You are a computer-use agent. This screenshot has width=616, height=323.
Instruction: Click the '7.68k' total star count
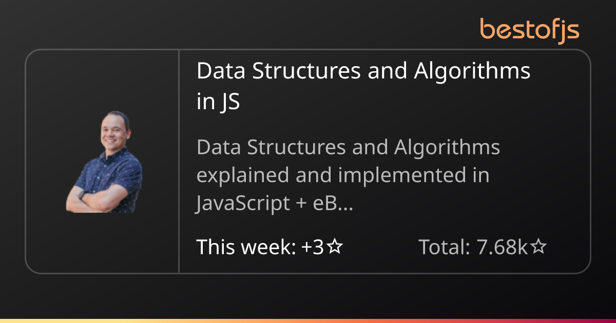click(x=503, y=248)
